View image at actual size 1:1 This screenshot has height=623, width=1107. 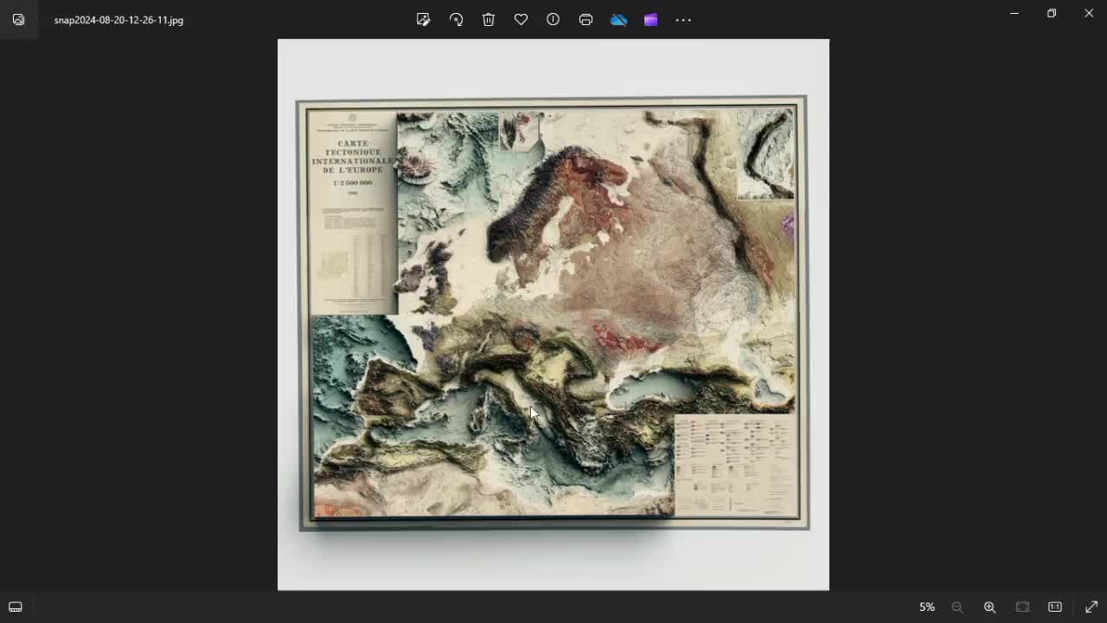tap(1055, 607)
